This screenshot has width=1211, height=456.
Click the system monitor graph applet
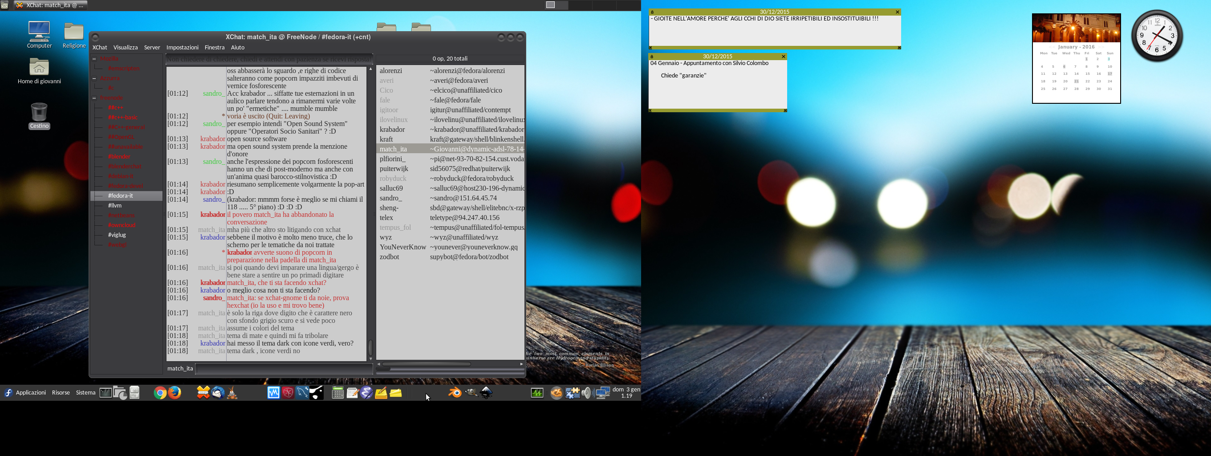tap(537, 392)
